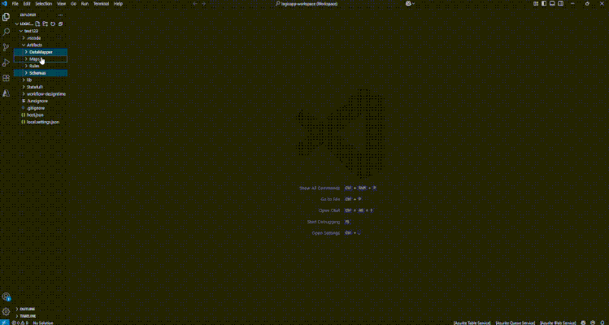The height and width of the screenshot is (325, 609).
Task: Refresh the Explorer file tree
Action: pos(53,24)
